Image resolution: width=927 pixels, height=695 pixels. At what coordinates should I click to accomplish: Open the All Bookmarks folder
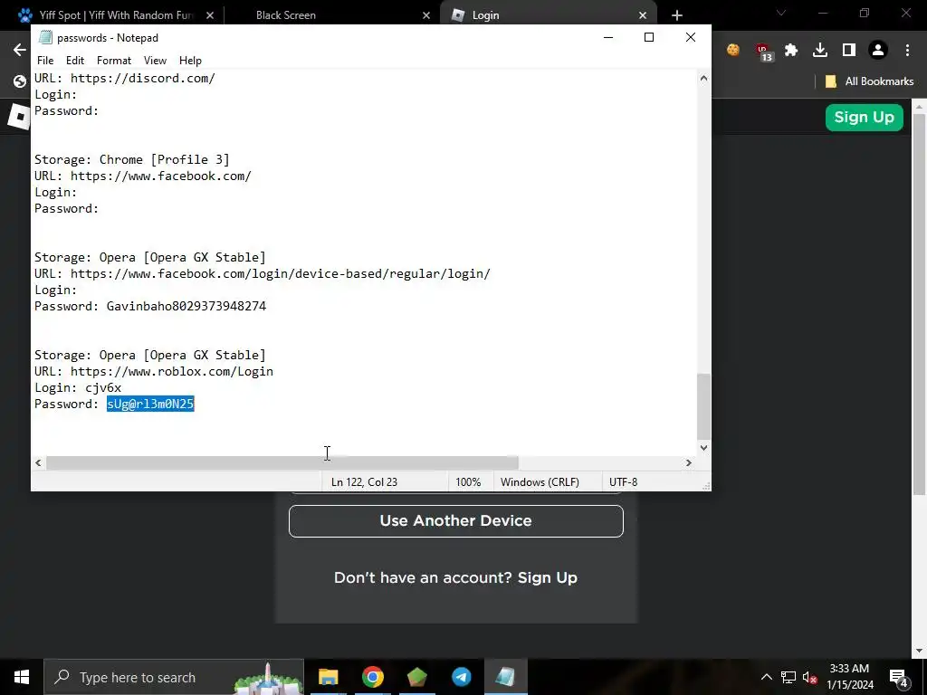[x=869, y=81]
